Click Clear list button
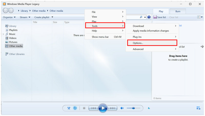The width and height of the screenshot is (205, 116). 174,17
